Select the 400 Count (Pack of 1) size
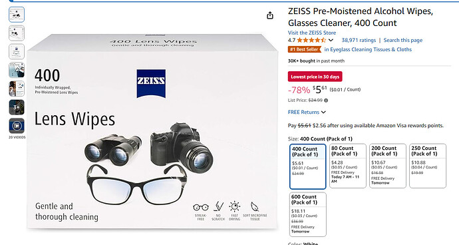459x245 pixels. pos(307,166)
